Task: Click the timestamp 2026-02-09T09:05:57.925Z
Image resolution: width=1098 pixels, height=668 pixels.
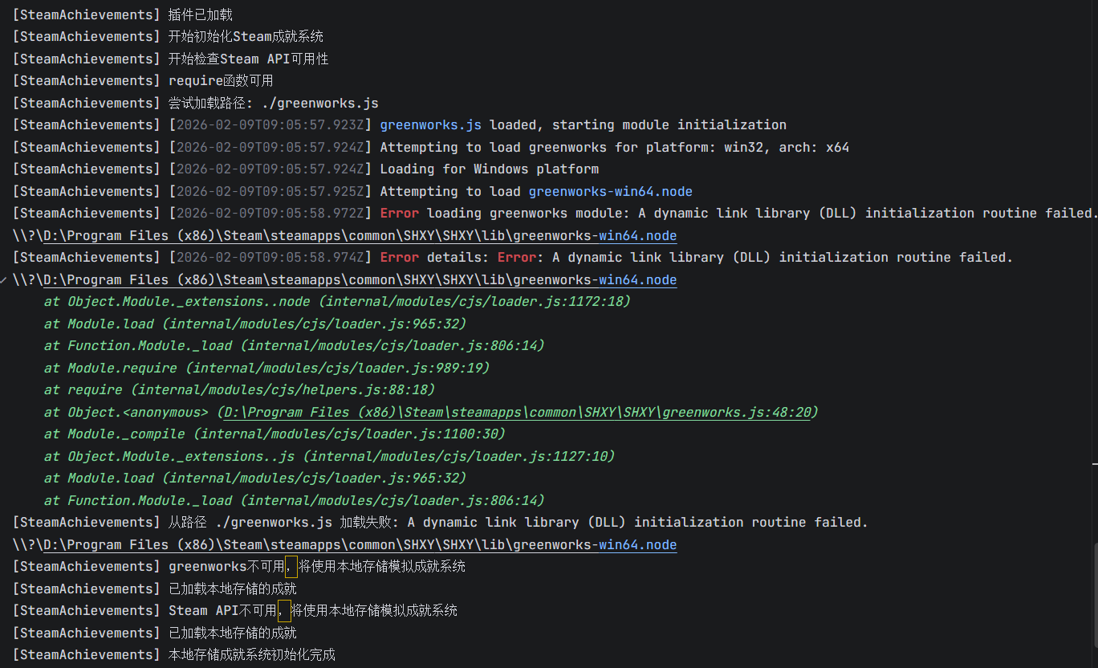Action: (270, 191)
